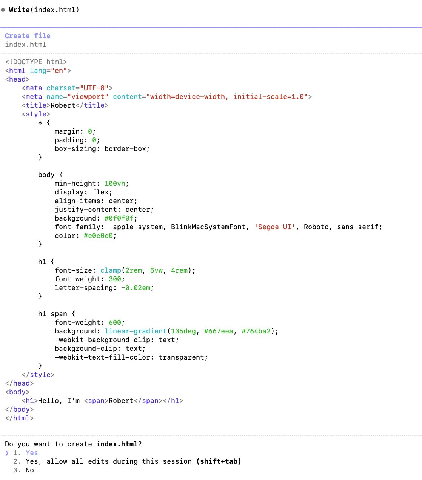Click the Write(index.html) tool header
The height and width of the screenshot is (480, 422).
click(44, 10)
